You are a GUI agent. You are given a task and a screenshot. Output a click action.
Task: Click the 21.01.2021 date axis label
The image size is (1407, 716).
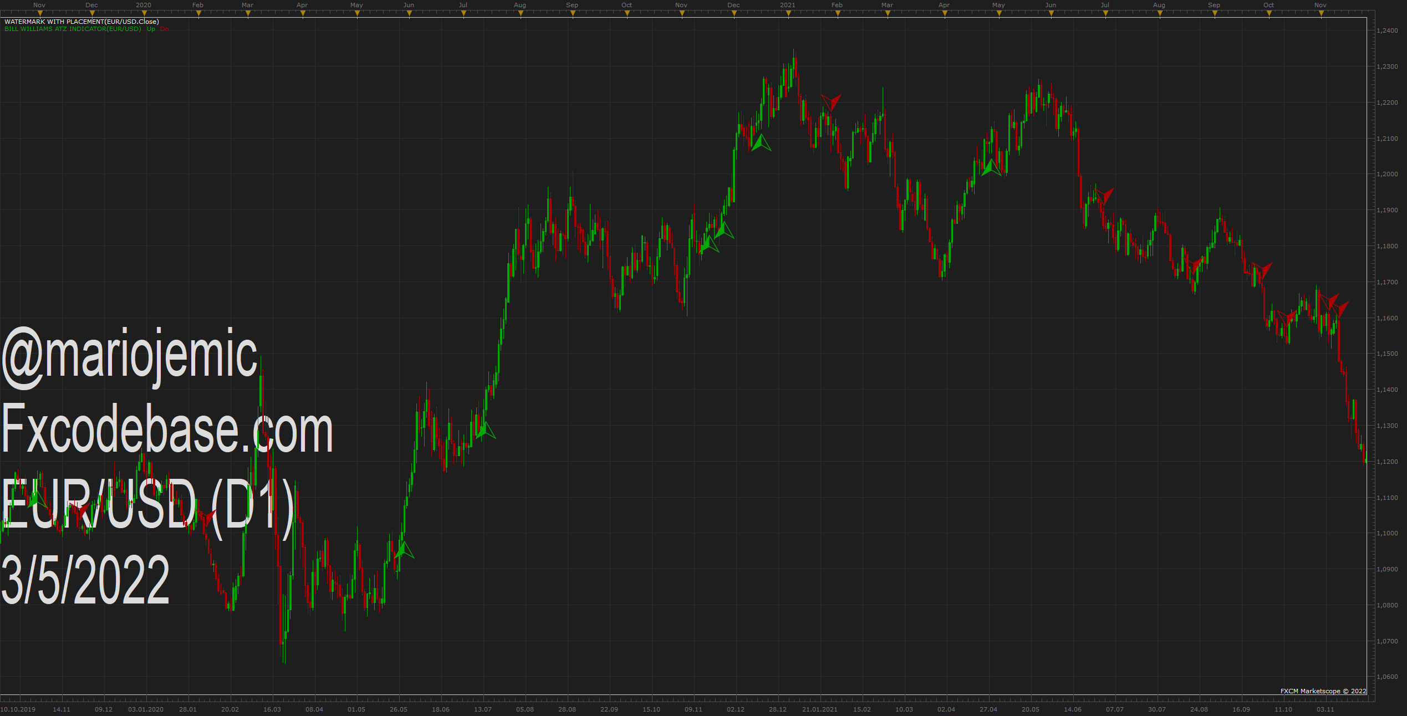[x=820, y=709]
